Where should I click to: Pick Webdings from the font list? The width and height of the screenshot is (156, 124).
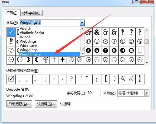pyautogui.click(x=50, y=41)
